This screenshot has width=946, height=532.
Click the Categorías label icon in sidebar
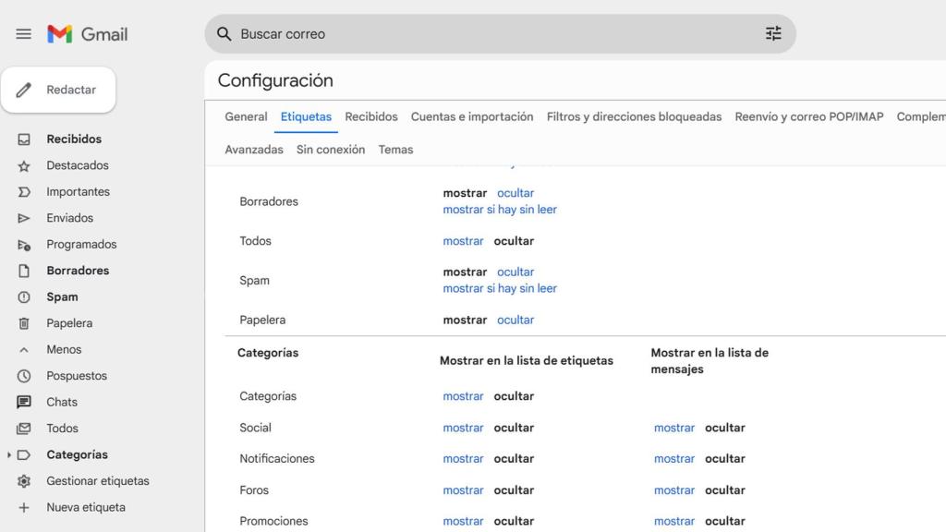[x=23, y=454]
